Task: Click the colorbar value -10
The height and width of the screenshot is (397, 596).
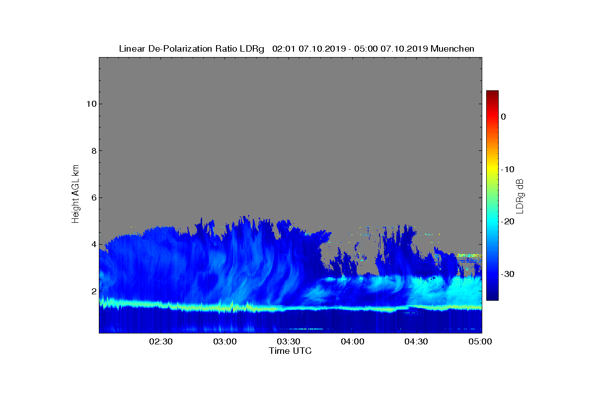Action: pos(508,169)
